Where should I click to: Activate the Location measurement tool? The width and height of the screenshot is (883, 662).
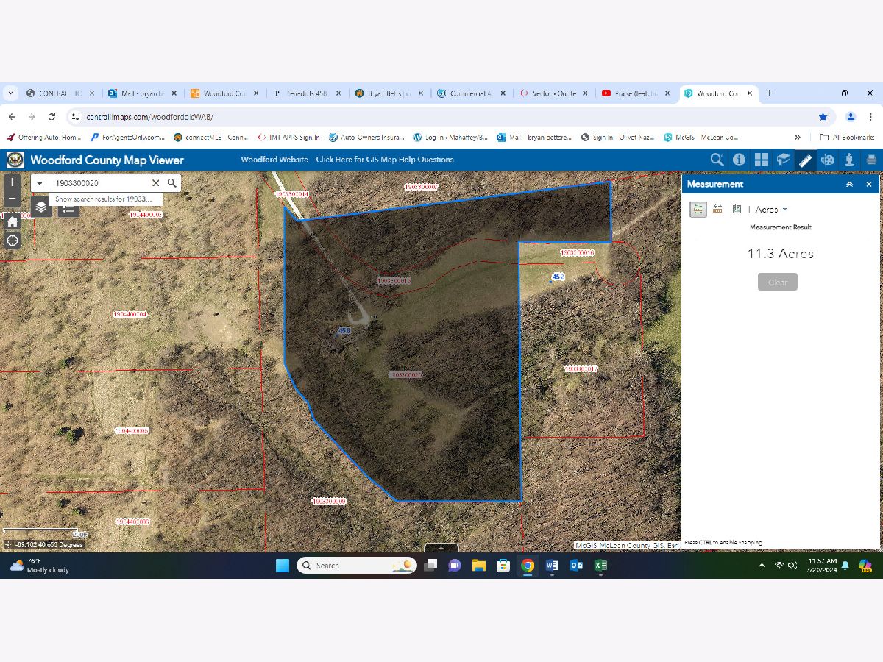737,210
